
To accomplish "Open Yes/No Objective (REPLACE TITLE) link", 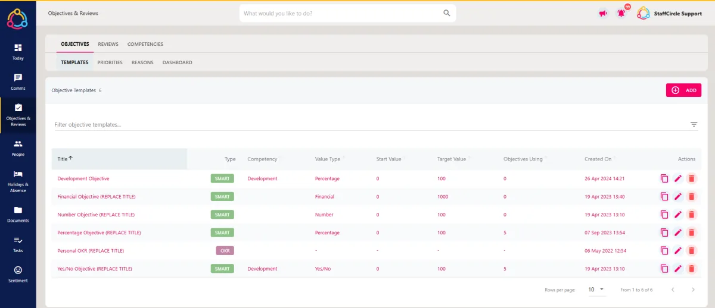I will coord(95,269).
